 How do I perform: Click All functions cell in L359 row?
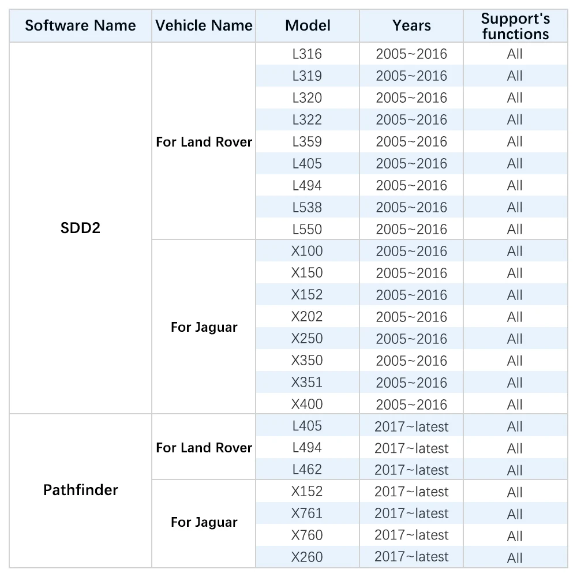pos(515,141)
